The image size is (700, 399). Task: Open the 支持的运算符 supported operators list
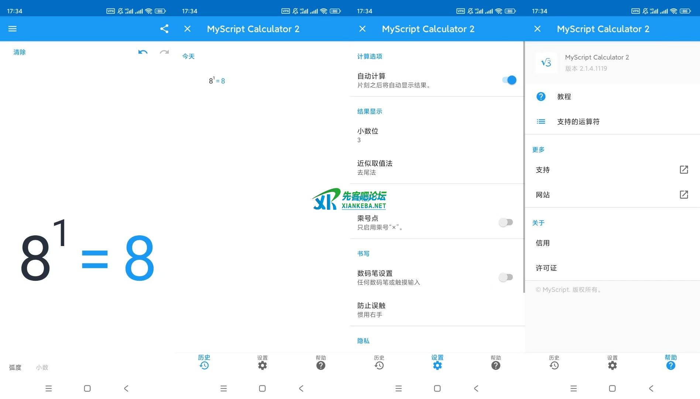578,121
